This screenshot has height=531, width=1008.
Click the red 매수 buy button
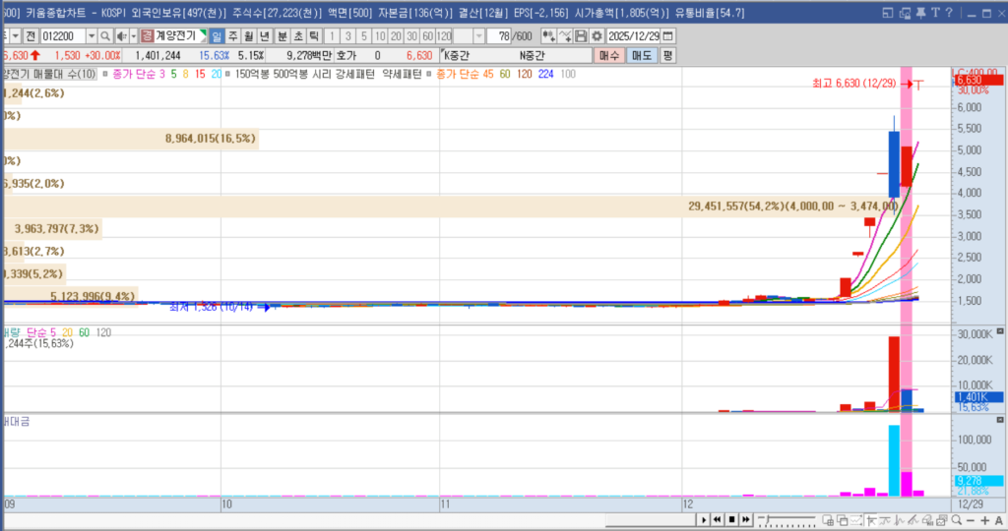610,55
